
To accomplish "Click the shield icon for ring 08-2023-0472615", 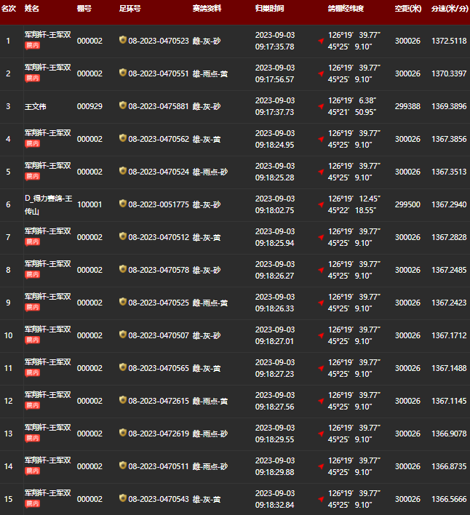I will point(123,401).
